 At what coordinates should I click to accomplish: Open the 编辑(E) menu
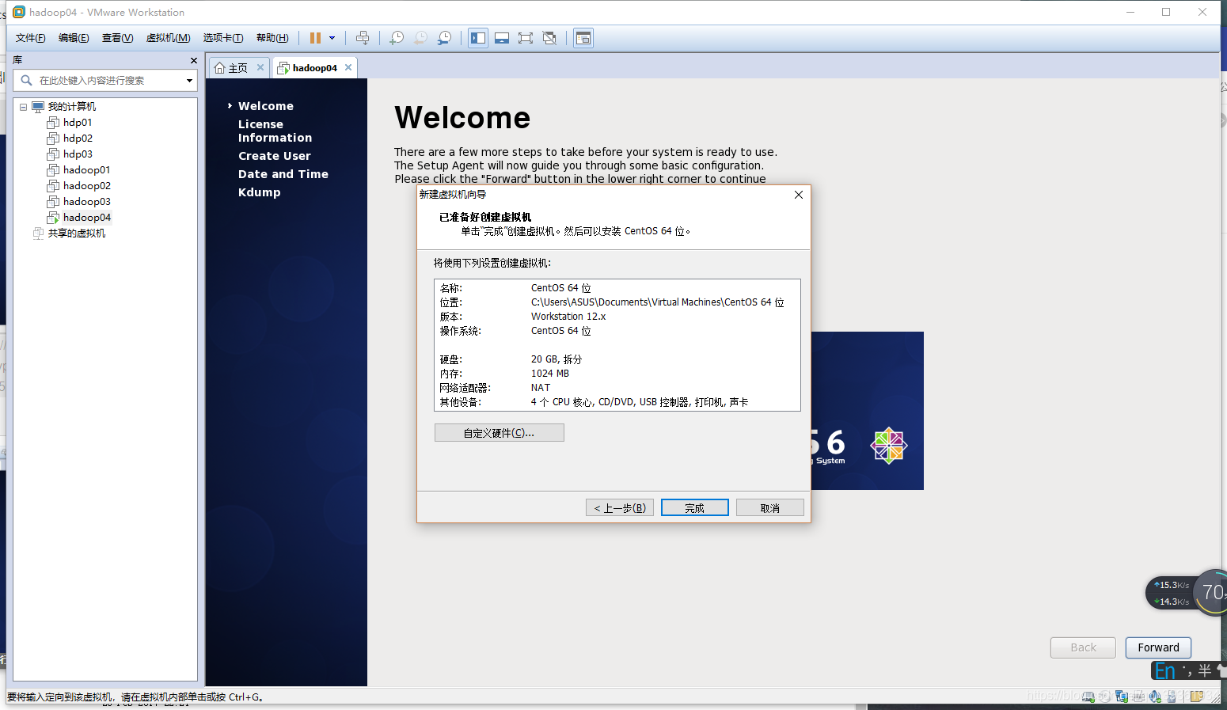pos(73,38)
